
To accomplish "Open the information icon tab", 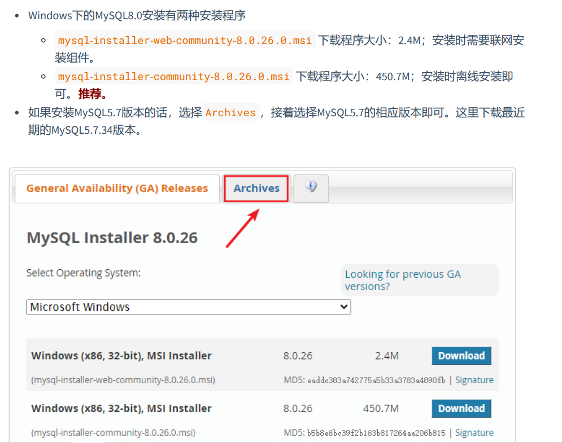I will pos(311,188).
